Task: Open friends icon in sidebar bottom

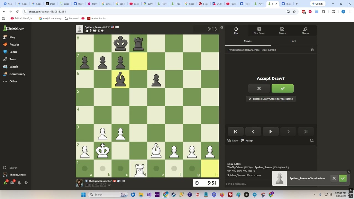Action: click(x=5, y=182)
